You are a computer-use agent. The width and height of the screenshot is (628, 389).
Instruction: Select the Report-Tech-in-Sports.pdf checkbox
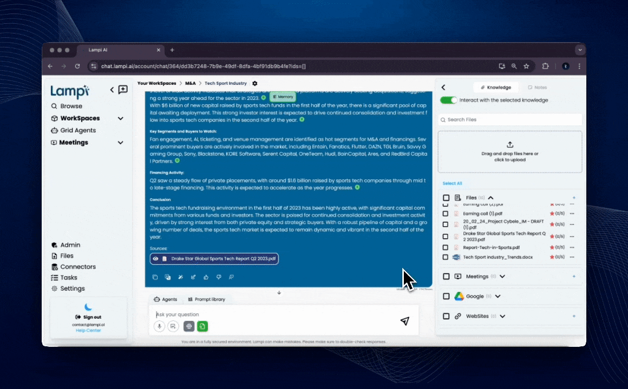click(446, 247)
